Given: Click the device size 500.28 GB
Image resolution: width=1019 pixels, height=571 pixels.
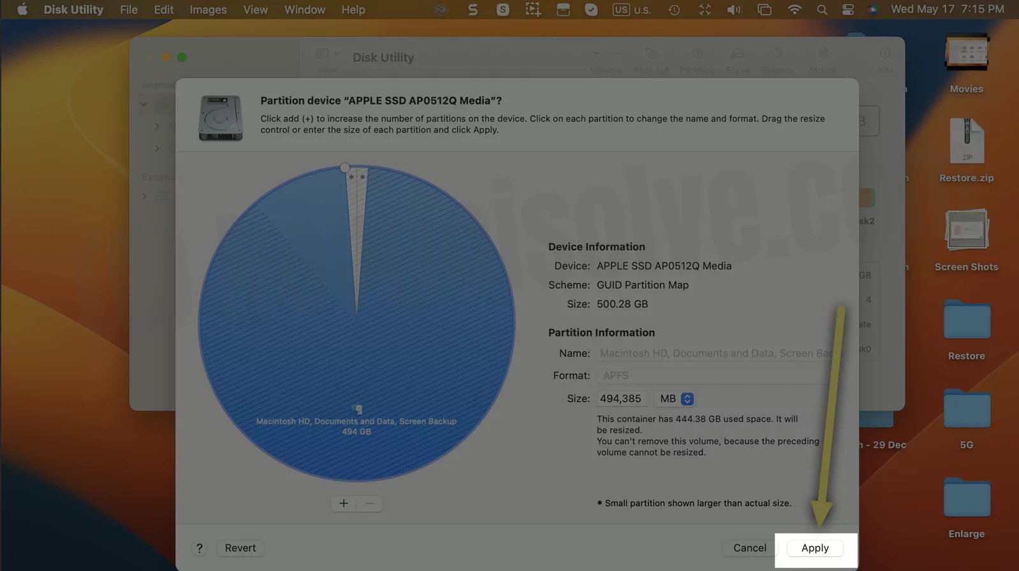Looking at the screenshot, I should 622,304.
